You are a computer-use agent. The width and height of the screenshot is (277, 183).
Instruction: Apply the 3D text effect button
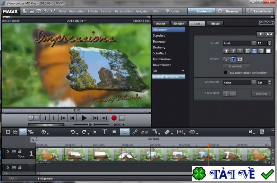click(x=240, y=59)
